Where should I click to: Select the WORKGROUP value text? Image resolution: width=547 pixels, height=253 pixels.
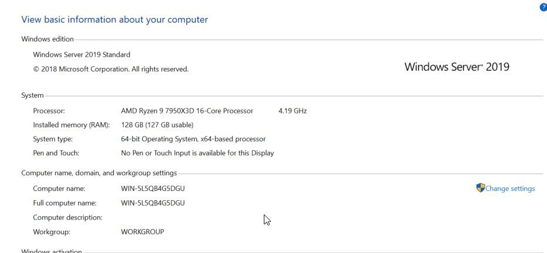tap(142, 231)
